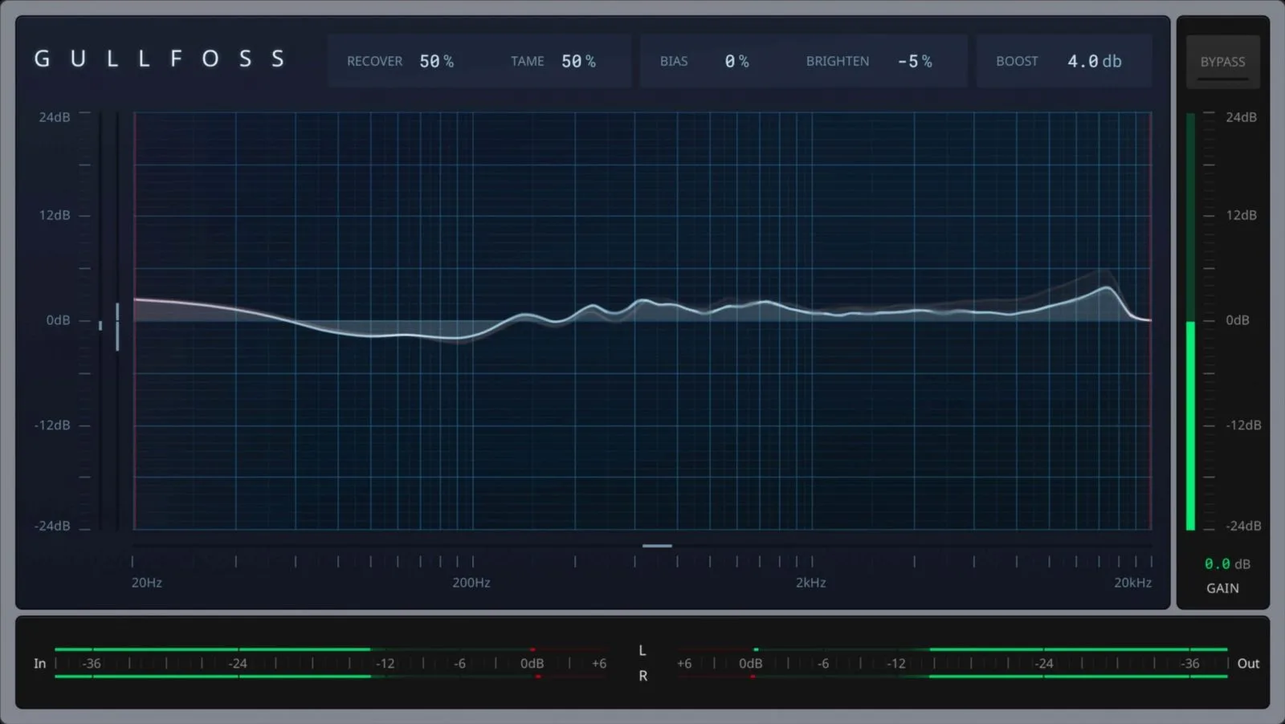Click the 0dB label on the left scale
Screen dimensions: 1285x724
click(x=56, y=319)
